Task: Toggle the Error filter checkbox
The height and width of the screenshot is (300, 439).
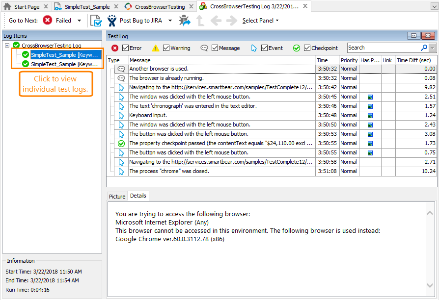Action: [125, 48]
